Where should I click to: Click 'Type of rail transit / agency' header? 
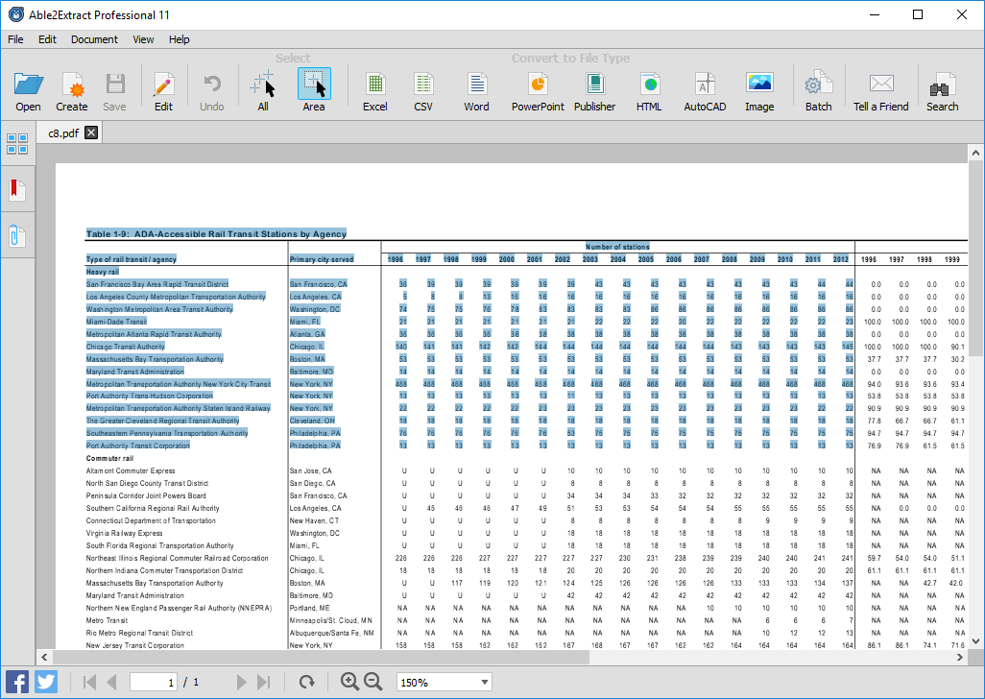132,259
